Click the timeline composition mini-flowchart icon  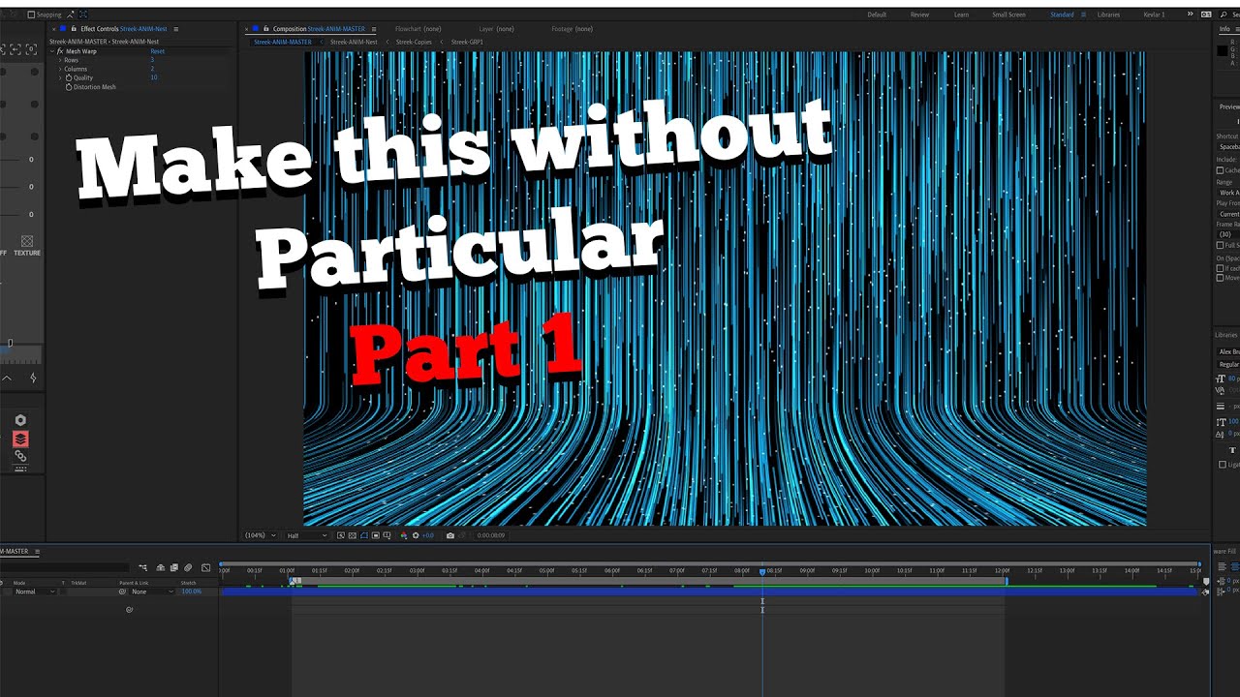(x=142, y=567)
